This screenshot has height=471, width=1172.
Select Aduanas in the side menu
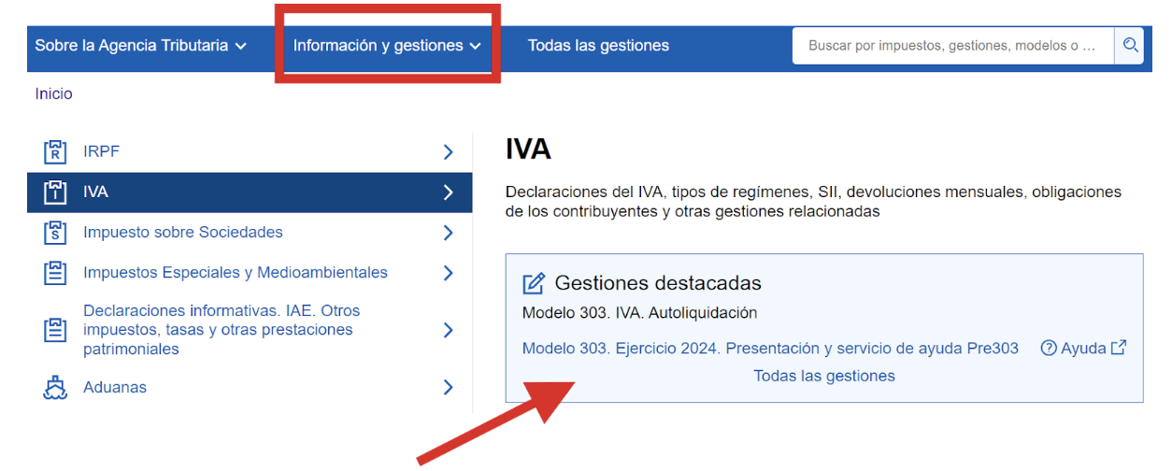(x=250, y=388)
